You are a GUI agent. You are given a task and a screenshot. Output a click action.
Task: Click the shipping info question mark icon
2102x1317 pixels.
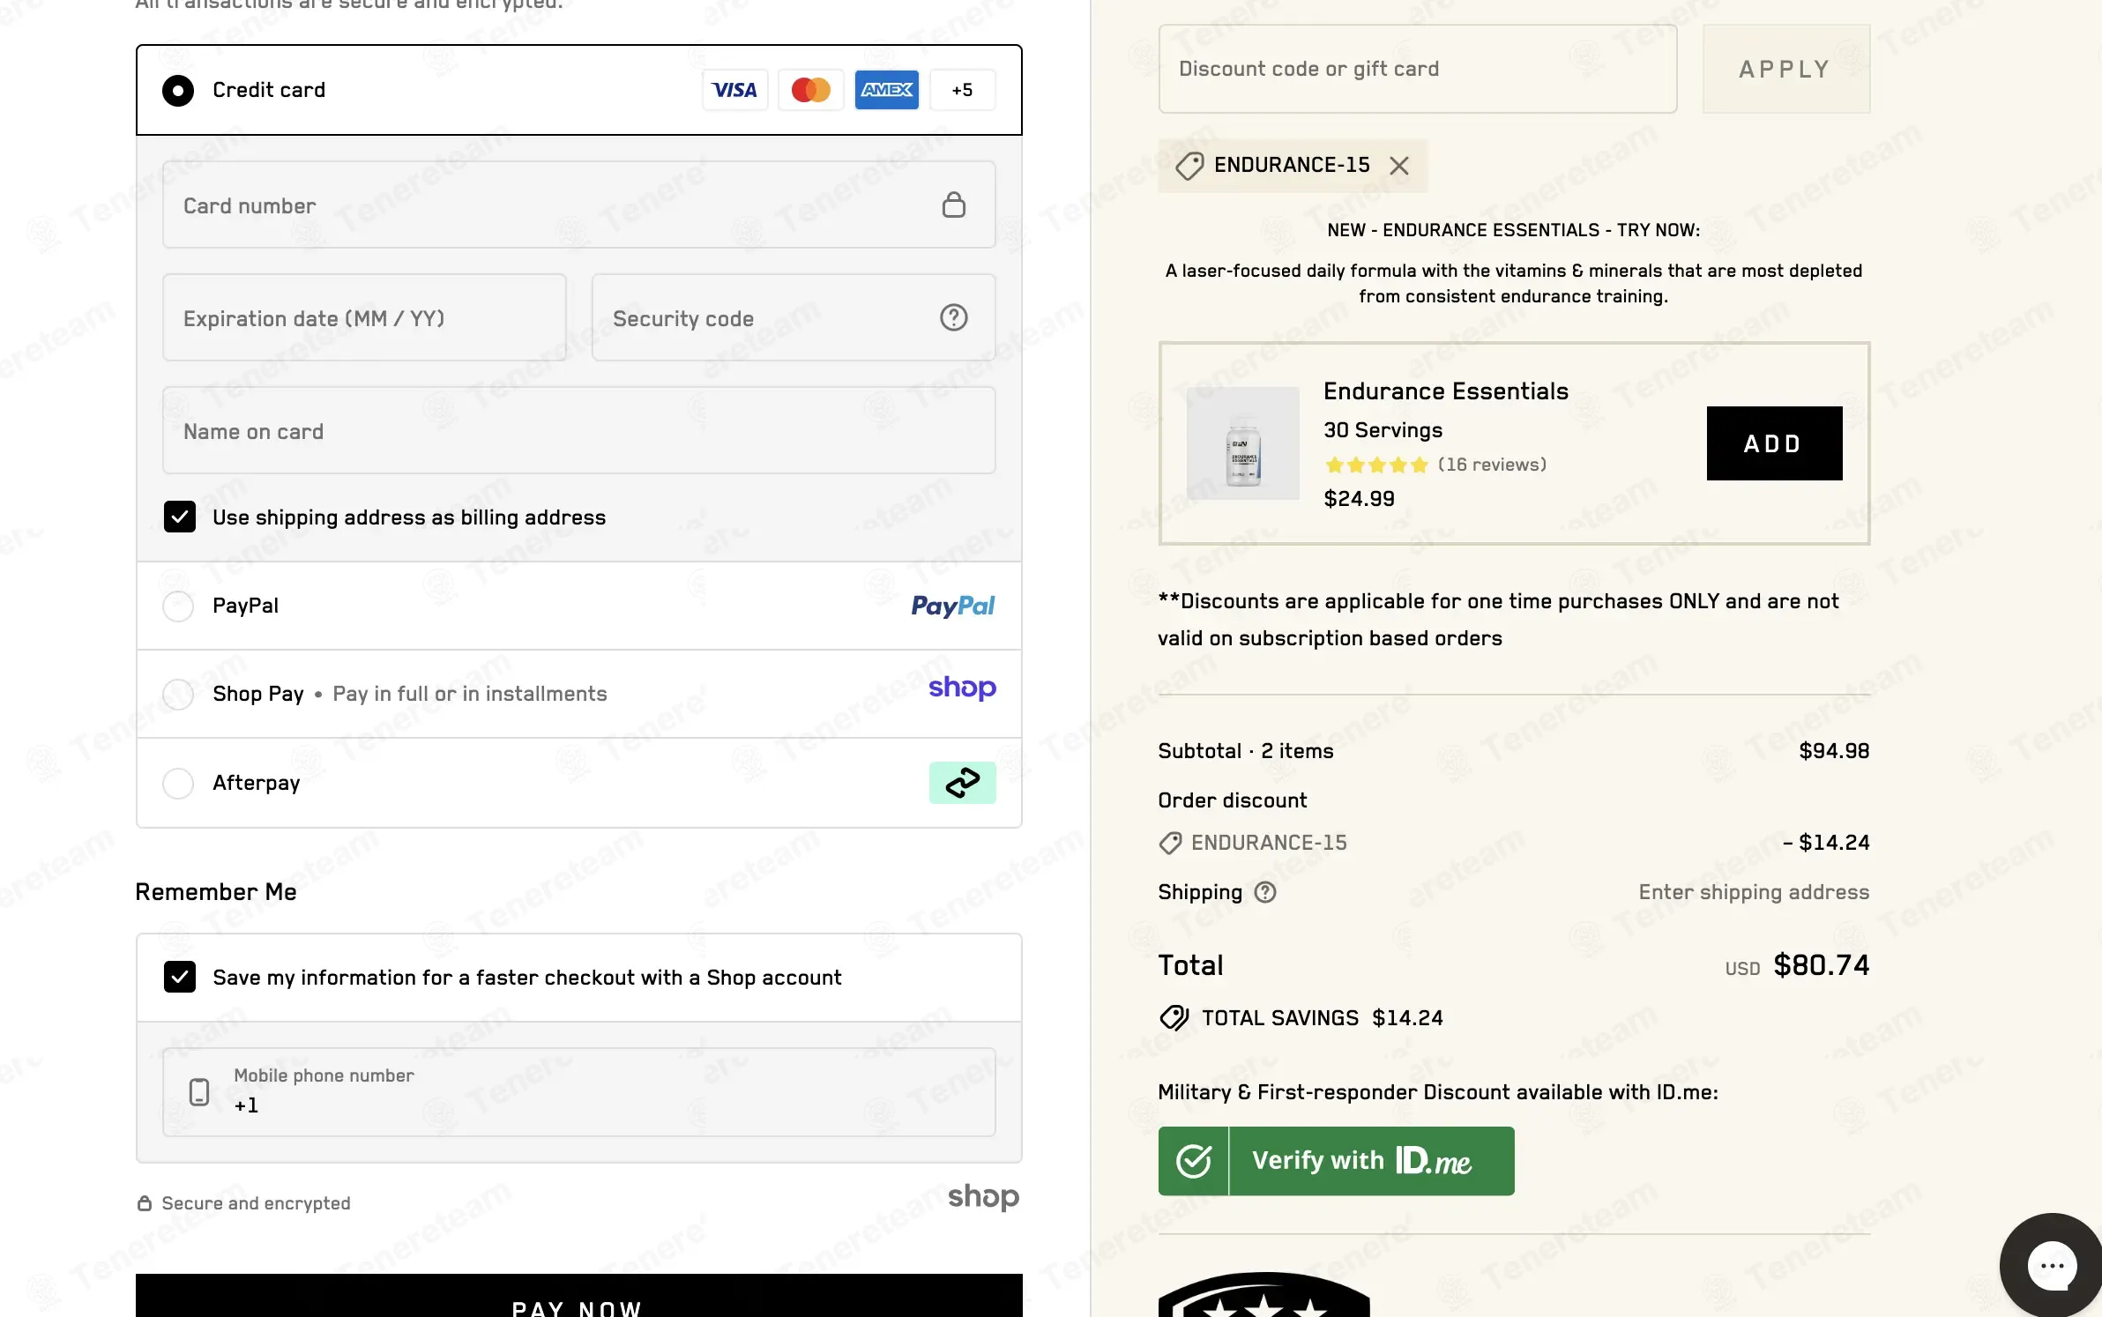[x=1265, y=892]
